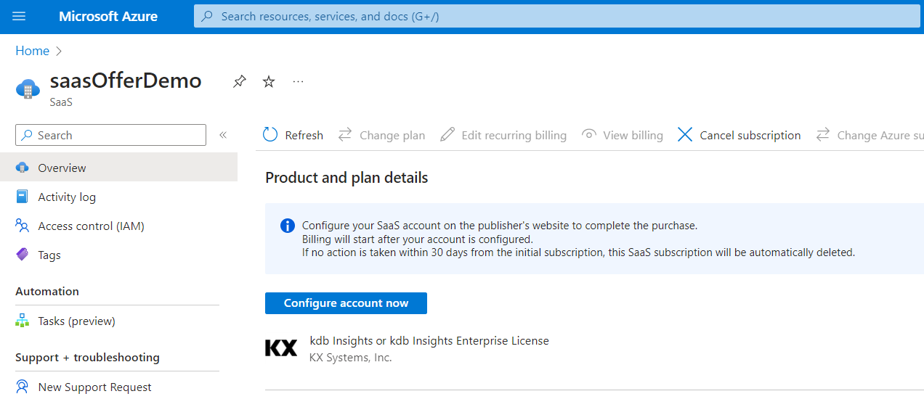Click Edit recurring billing pencil option
Image resolution: width=924 pixels, height=407 pixels.
coord(504,135)
